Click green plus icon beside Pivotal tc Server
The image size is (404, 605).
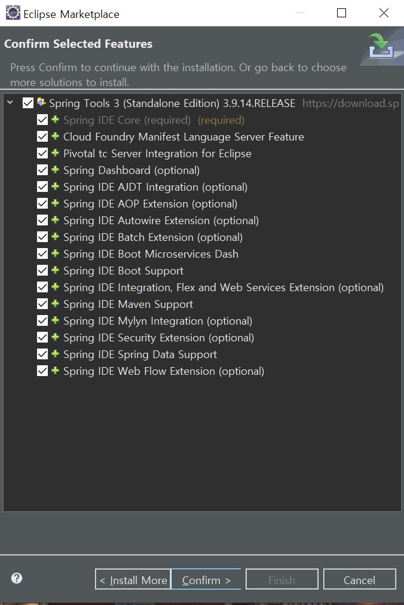point(55,153)
